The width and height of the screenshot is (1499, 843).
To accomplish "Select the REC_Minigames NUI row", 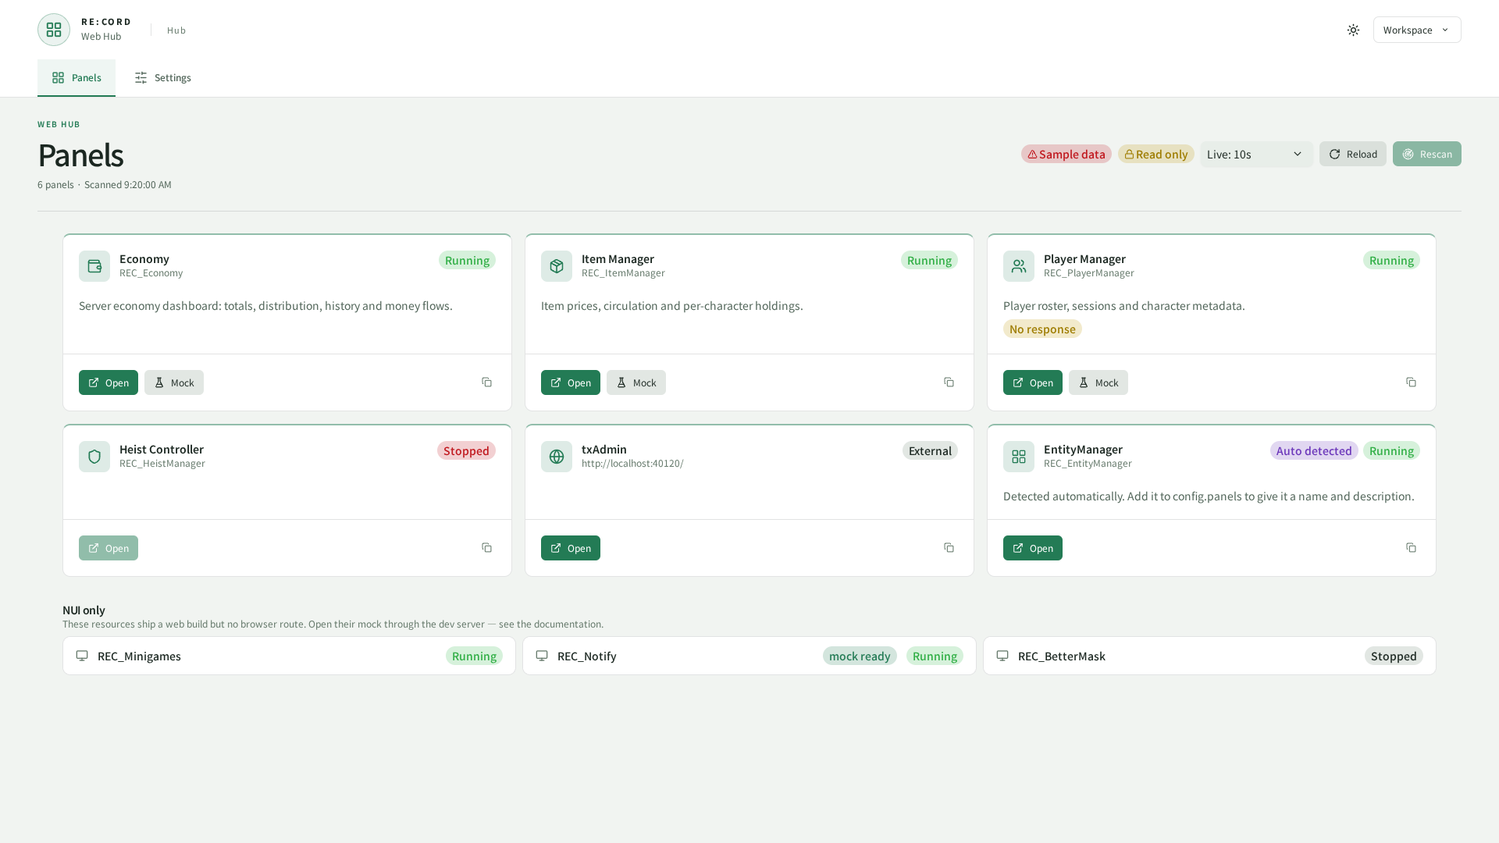I will pyautogui.click(x=289, y=656).
